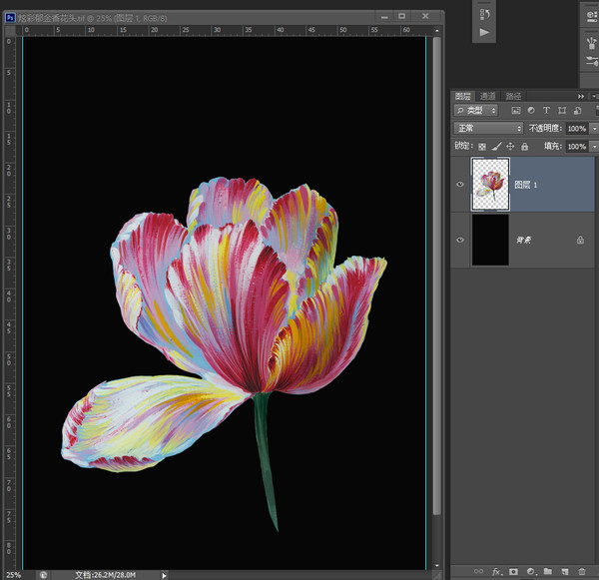The width and height of the screenshot is (599, 580).
Task: Open the 正常 blend mode dropdown
Action: click(x=488, y=128)
